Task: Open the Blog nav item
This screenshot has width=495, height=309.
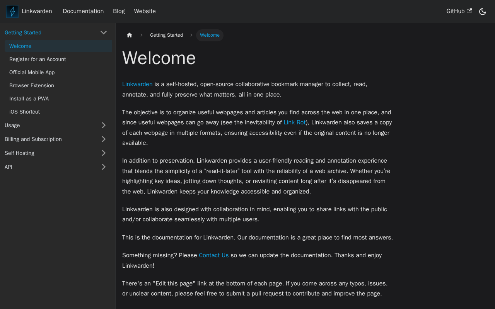Action: click(119, 11)
